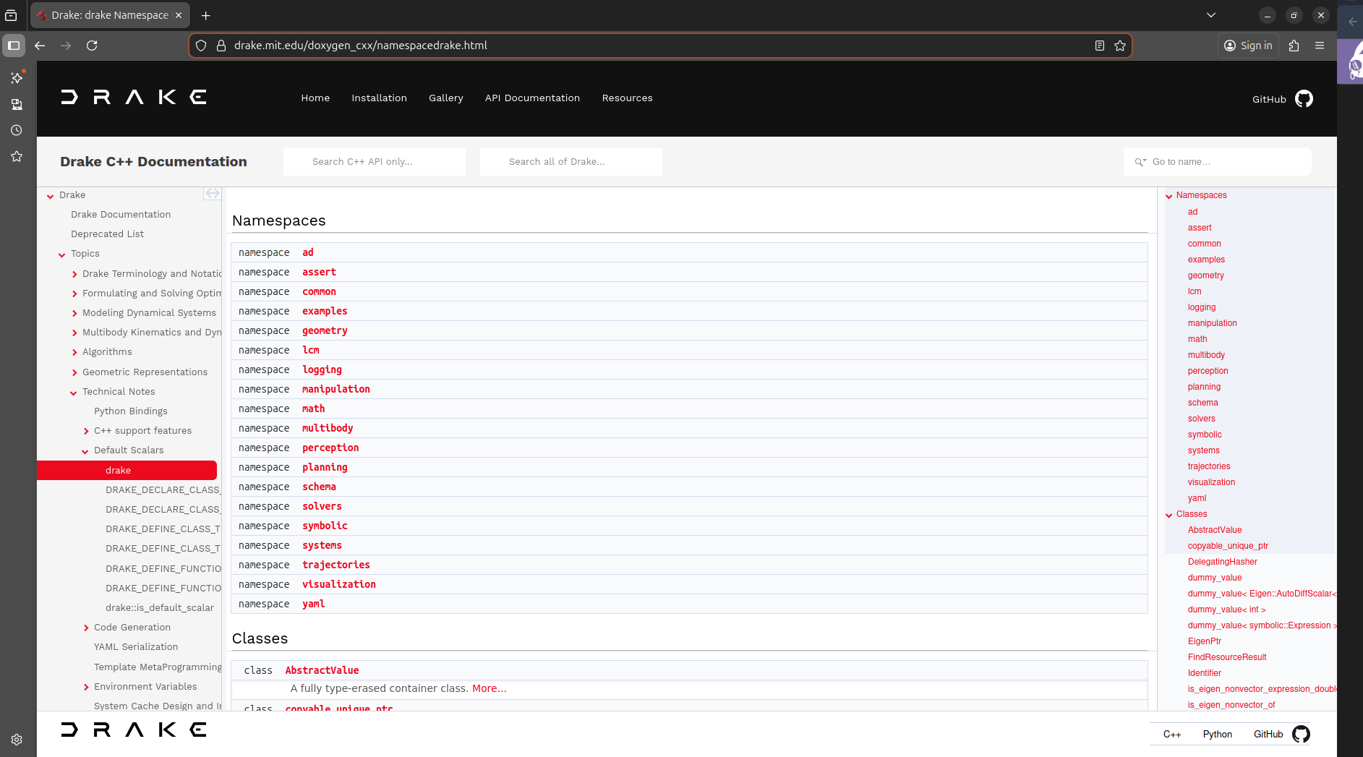Collapse Namespaces section in right outline
The width and height of the screenshot is (1363, 757).
click(1168, 196)
